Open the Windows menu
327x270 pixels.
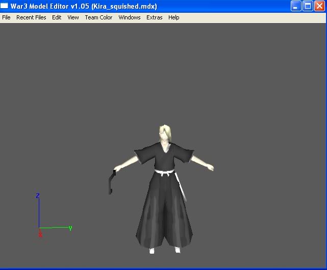pyautogui.click(x=130, y=17)
